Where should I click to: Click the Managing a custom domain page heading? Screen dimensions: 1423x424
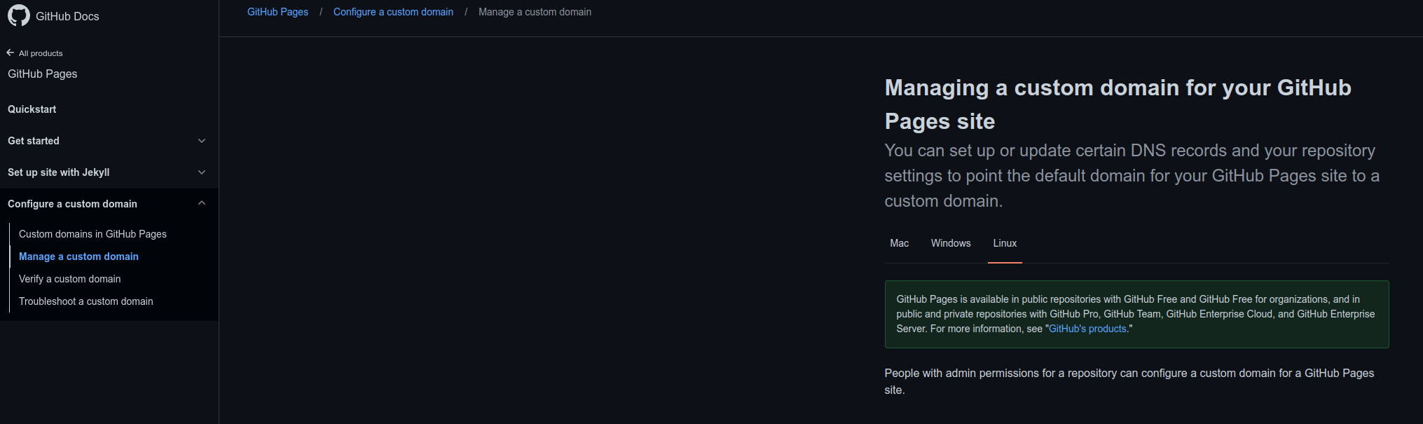pyautogui.click(x=1118, y=104)
